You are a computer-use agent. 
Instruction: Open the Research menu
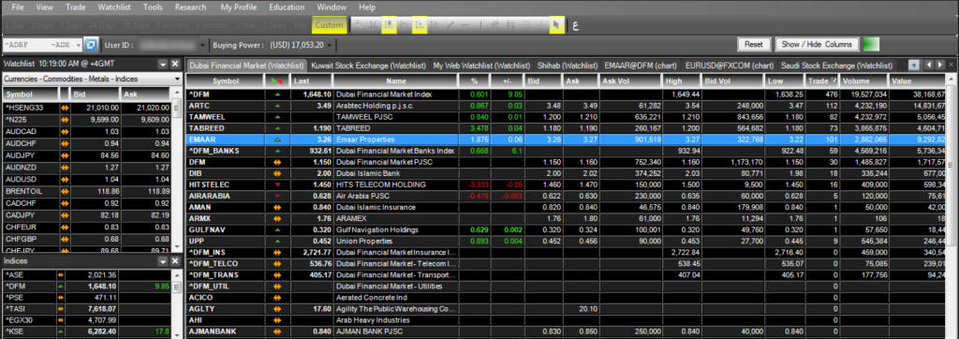[190, 7]
